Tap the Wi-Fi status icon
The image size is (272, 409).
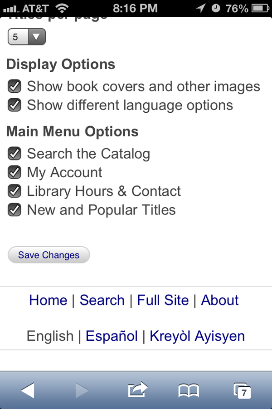63,8
